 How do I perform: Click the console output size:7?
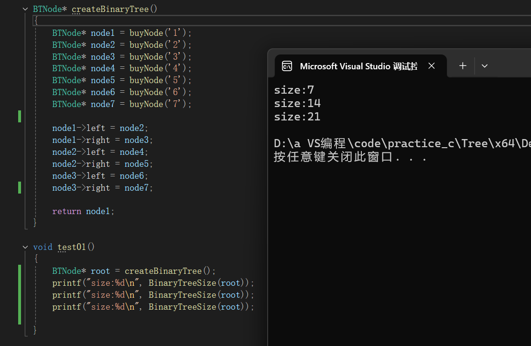coord(294,90)
